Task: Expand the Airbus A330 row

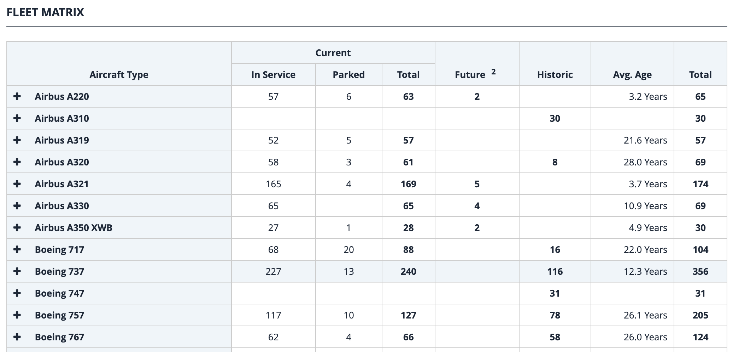Action: [x=17, y=206]
